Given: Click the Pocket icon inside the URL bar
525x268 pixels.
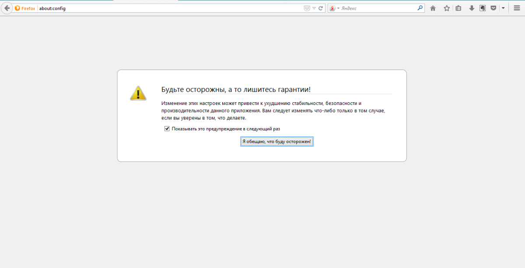Looking at the screenshot, I should pyautogui.click(x=307, y=8).
